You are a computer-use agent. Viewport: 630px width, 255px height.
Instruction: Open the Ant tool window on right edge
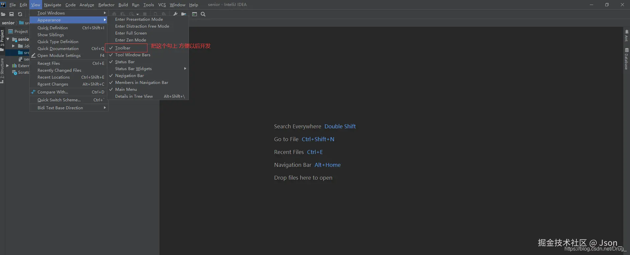pos(626,36)
